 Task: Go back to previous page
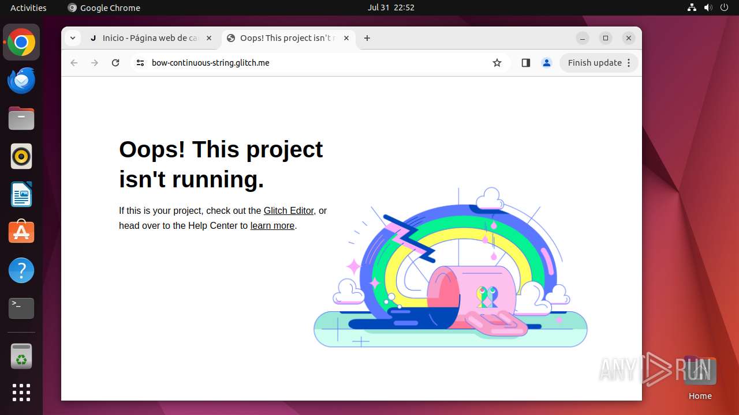[74, 63]
